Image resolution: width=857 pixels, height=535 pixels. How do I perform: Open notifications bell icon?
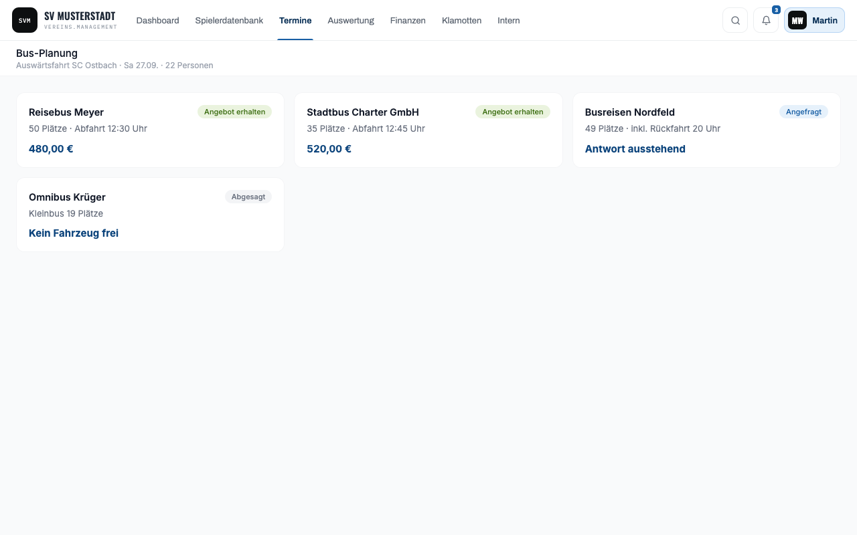pyautogui.click(x=766, y=20)
